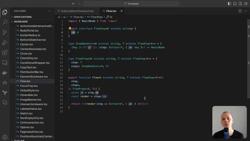Screen dimensions: 250x141
Task: Open PaginatedView.tsx file
Action: (32, 132)
